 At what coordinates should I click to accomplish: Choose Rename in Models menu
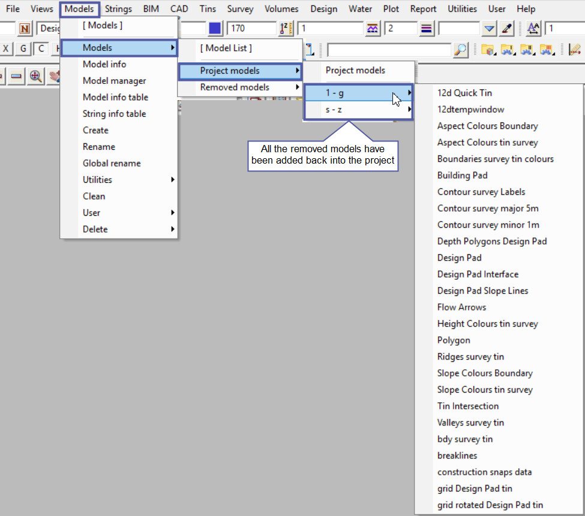[119, 147]
